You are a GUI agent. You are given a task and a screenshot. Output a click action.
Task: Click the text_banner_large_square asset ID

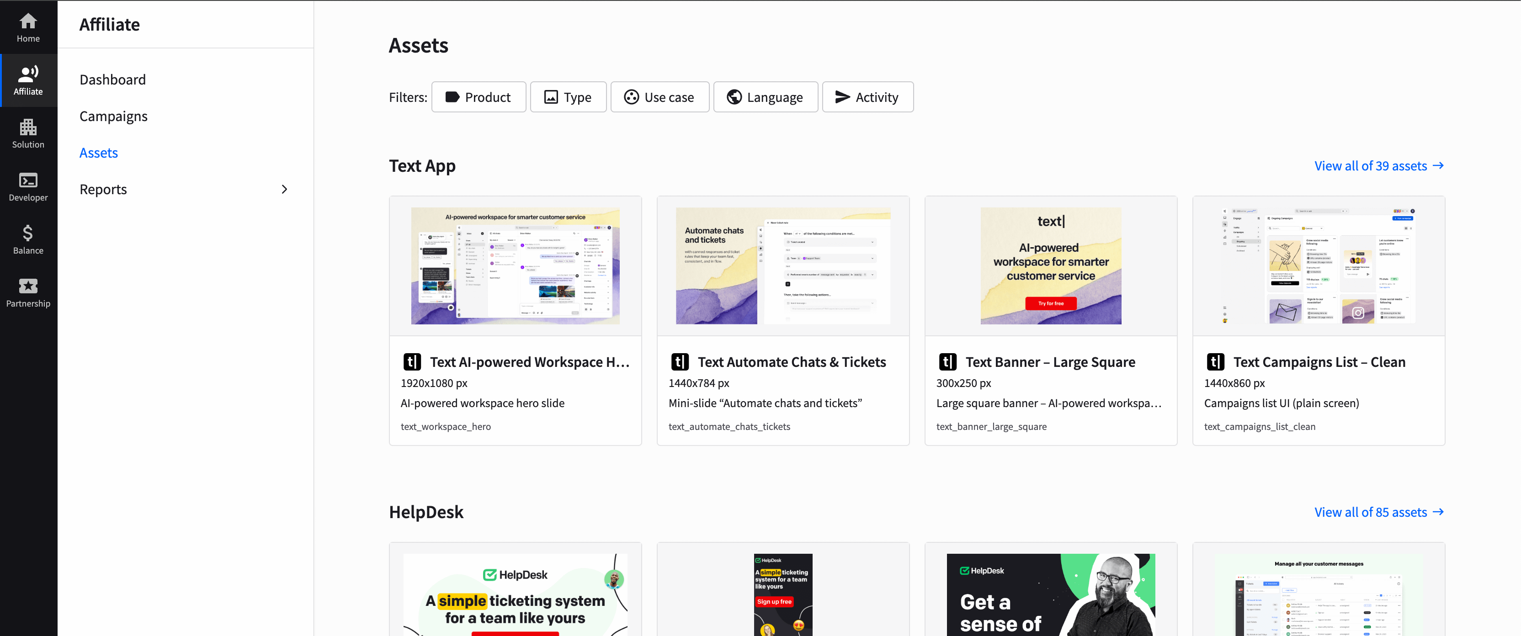(991, 426)
